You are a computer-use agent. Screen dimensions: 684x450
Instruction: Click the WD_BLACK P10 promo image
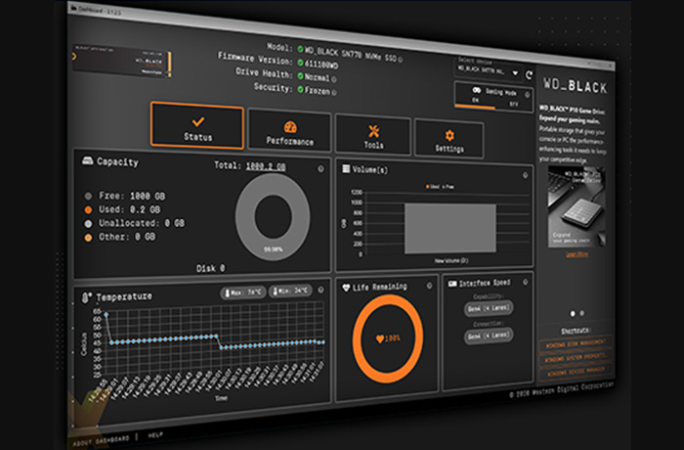click(x=577, y=206)
